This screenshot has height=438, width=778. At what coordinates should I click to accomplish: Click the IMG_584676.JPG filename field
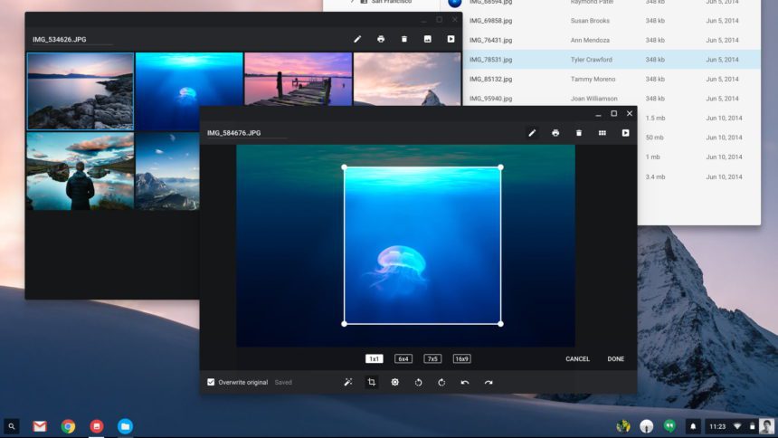pyautogui.click(x=247, y=133)
